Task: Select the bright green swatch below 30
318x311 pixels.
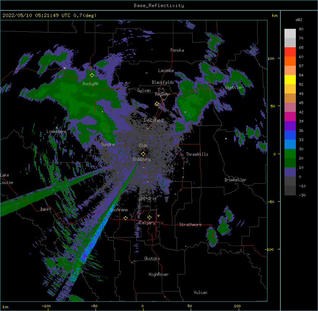Action: [290, 154]
